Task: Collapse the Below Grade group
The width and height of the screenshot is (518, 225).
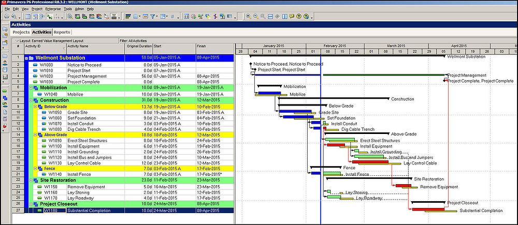Action: (x=35, y=107)
